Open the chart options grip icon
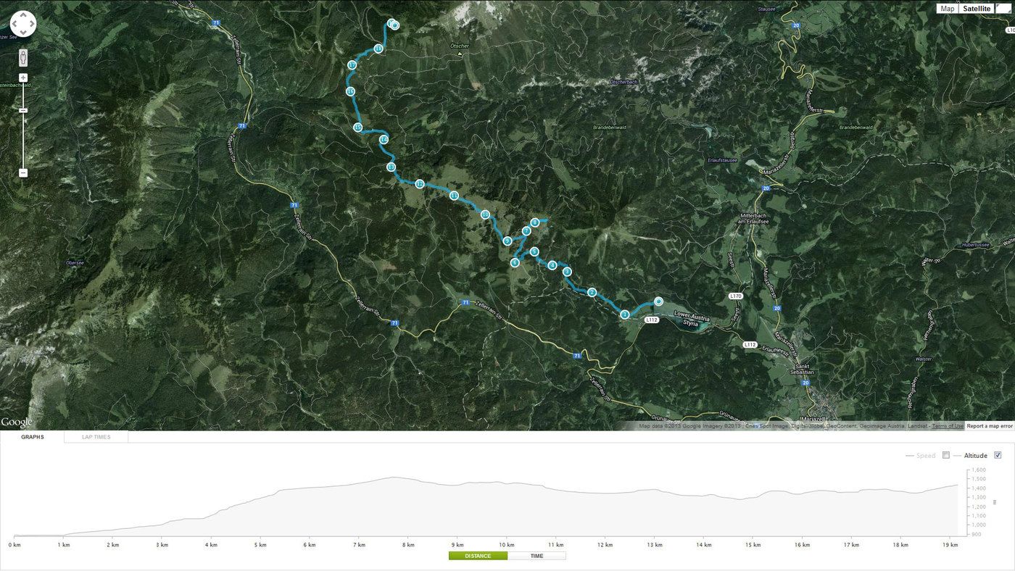Screen dimensions: 1015x571 click(994, 501)
